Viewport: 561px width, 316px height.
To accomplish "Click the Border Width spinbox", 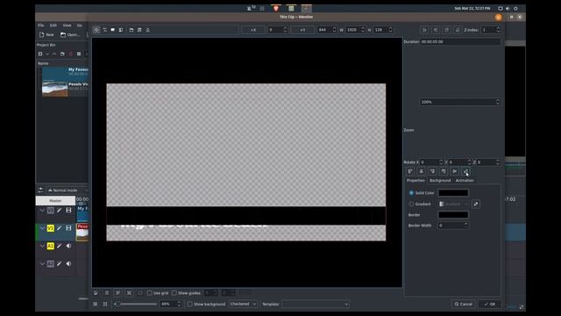I will [x=453, y=226].
